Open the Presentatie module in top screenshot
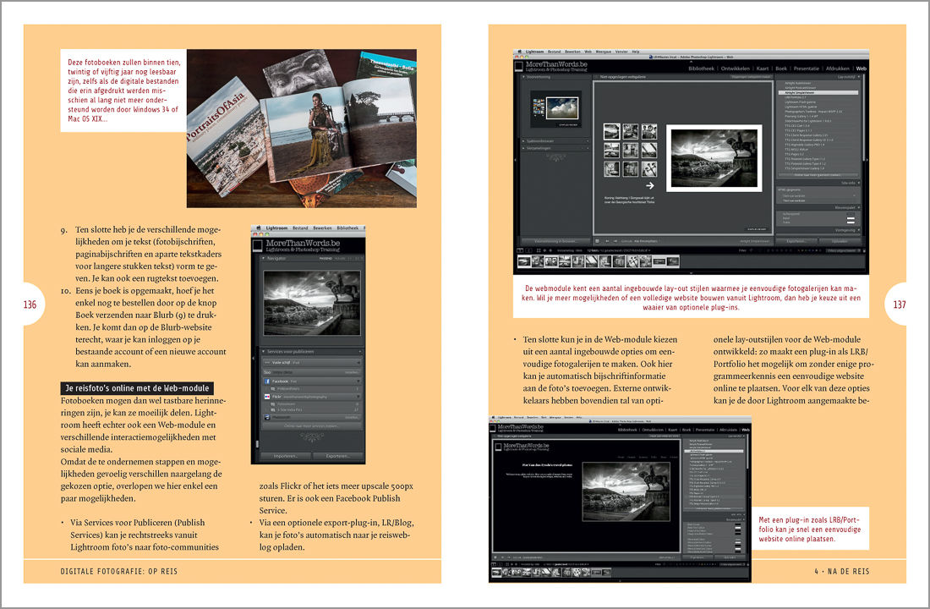This screenshot has width=930, height=609. tap(807, 69)
